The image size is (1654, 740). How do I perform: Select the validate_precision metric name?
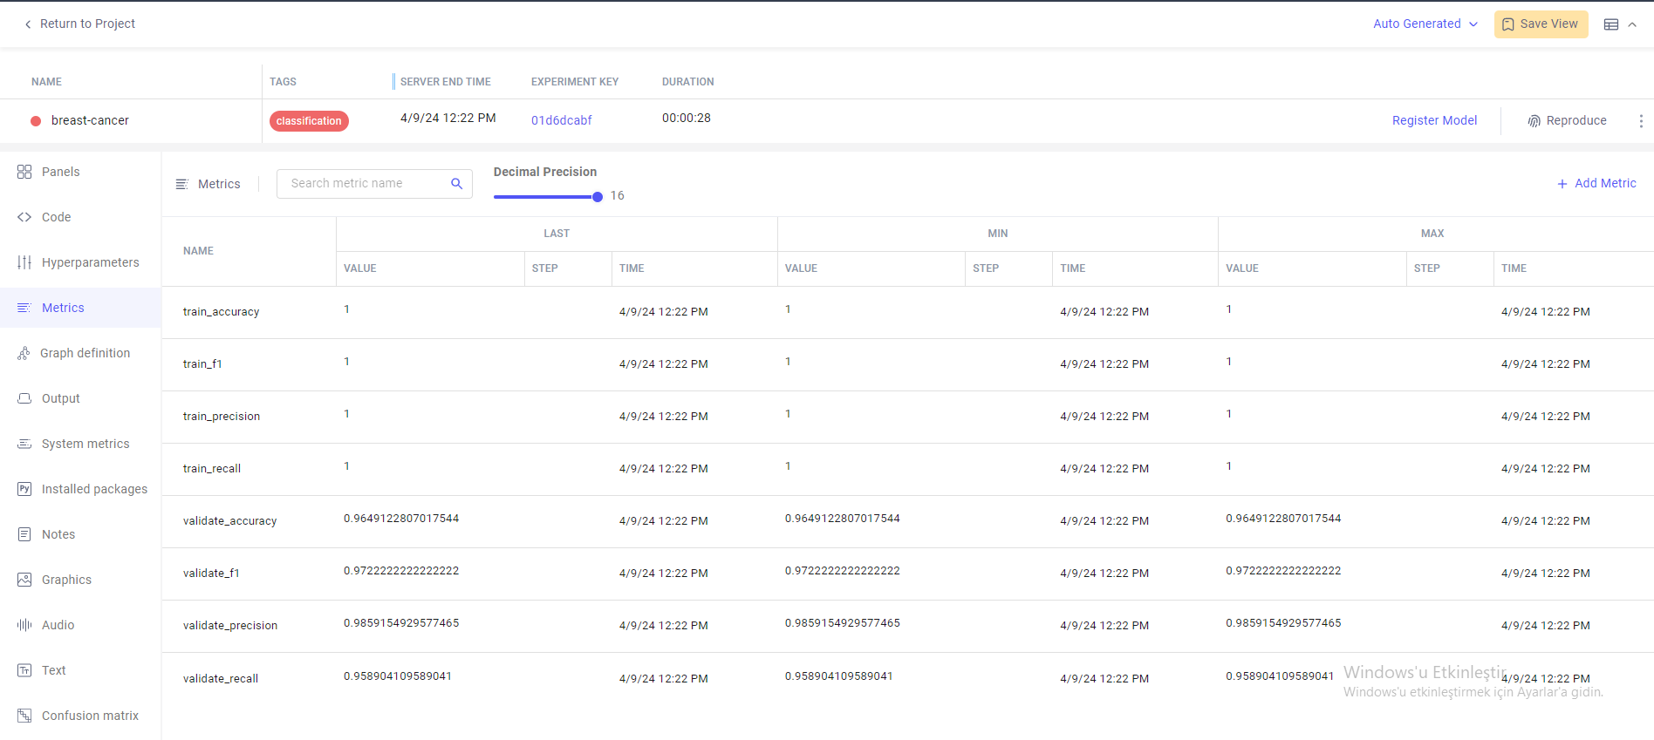coord(230,626)
